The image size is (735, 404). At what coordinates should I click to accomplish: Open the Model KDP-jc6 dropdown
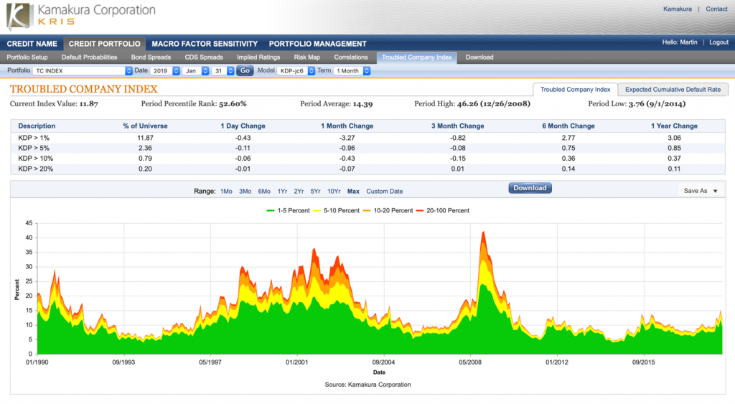click(296, 71)
